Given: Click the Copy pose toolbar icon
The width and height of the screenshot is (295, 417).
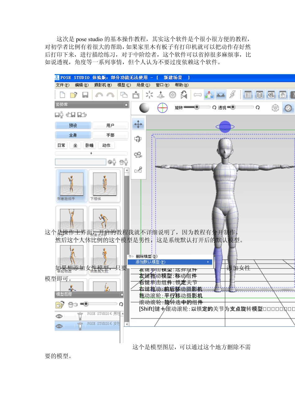Looking at the screenshot, I should point(124,95).
